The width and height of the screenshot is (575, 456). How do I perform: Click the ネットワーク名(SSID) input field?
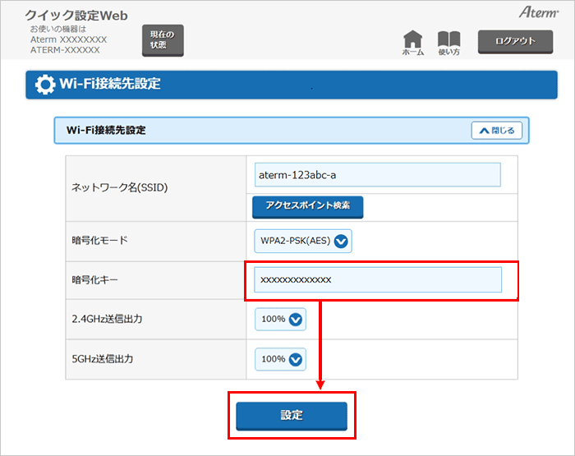tap(377, 175)
